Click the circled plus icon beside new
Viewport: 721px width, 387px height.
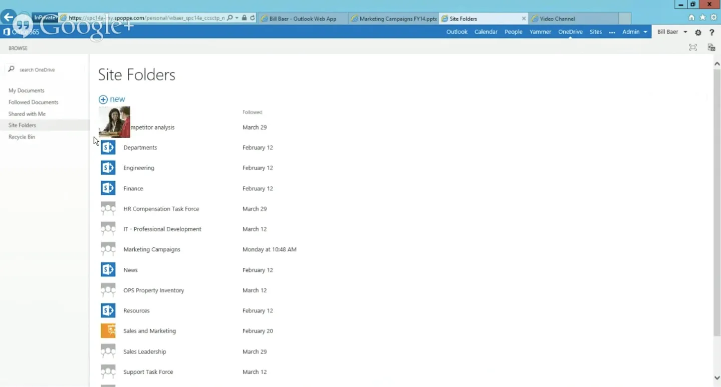[103, 100]
